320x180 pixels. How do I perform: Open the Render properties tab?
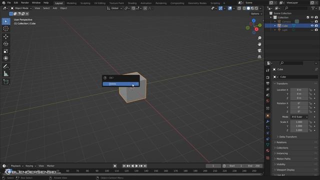click(x=268, y=77)
